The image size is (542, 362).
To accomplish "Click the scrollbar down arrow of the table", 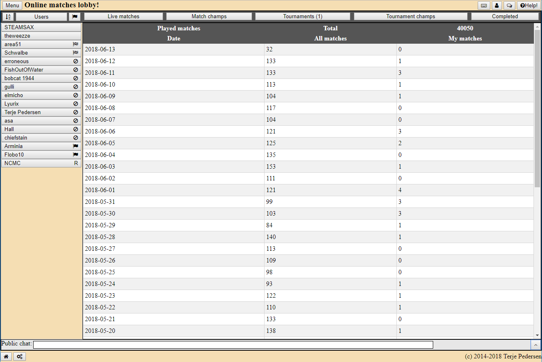I will click(x=537, y=335).
